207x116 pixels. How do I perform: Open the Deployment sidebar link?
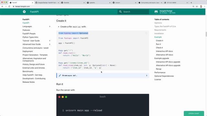pyautogui.click(x=27, y=51)
